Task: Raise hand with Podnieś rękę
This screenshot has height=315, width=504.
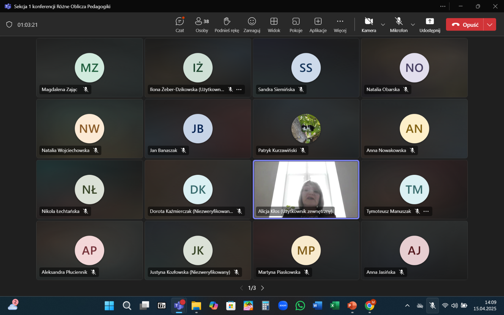Action: (x=227, y=25)
